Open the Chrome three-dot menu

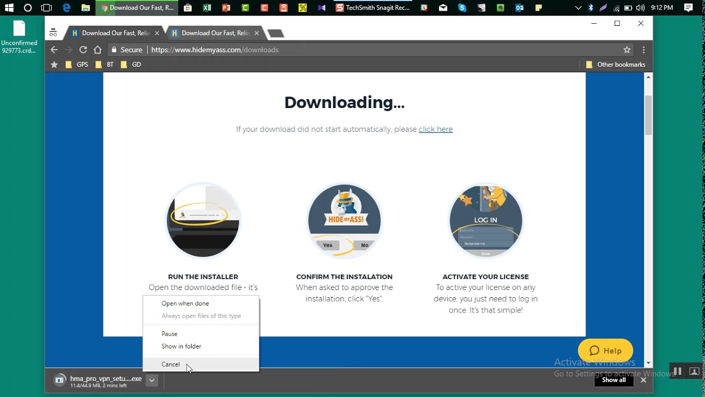(x=643, y=50)
